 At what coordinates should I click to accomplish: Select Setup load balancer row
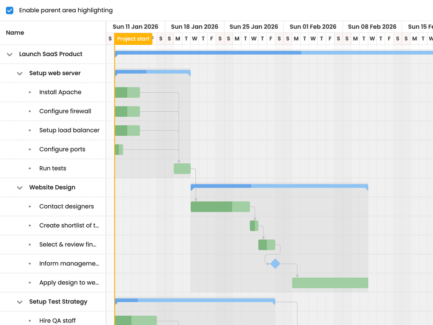pos(53,130)
